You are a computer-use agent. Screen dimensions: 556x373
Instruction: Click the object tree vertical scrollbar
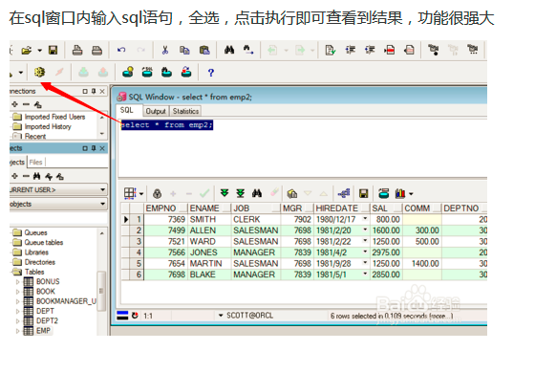tap(101, 291)
